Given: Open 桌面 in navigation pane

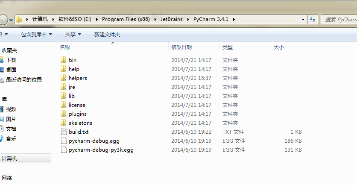Looking at the screenshot, I should click(11, 70).
